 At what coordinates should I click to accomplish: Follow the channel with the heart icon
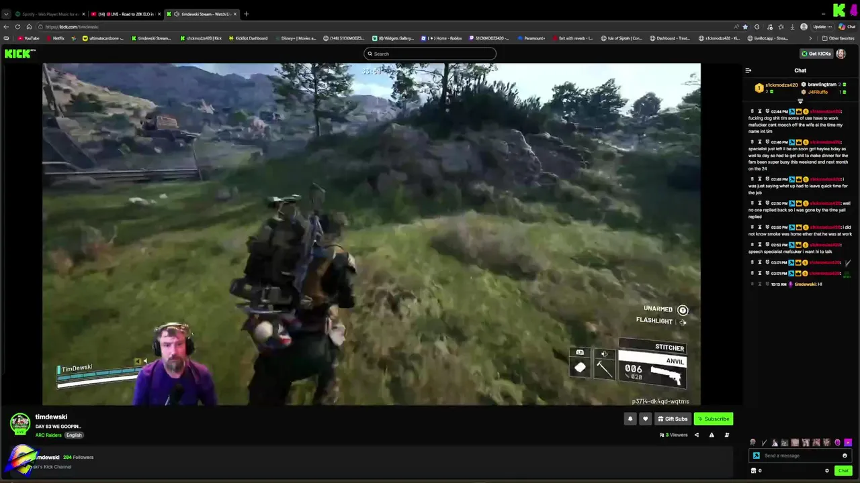(x=645, y=419)
